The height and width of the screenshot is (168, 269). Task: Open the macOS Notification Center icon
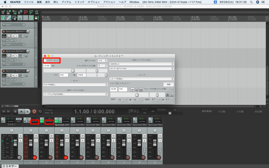coord(263,2)
